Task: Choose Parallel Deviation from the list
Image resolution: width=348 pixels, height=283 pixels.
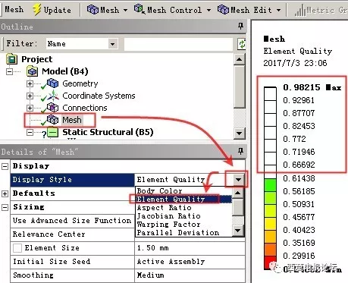Action: click(x=177, y=233)
